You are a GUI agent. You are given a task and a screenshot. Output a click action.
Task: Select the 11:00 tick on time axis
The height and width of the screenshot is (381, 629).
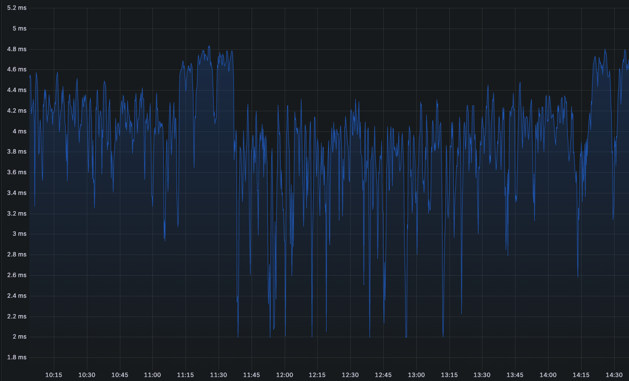[x=152, y=375]
